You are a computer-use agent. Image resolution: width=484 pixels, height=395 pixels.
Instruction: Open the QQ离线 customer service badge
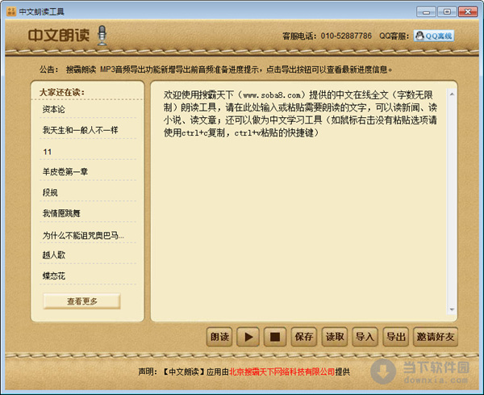click(434, 36)
